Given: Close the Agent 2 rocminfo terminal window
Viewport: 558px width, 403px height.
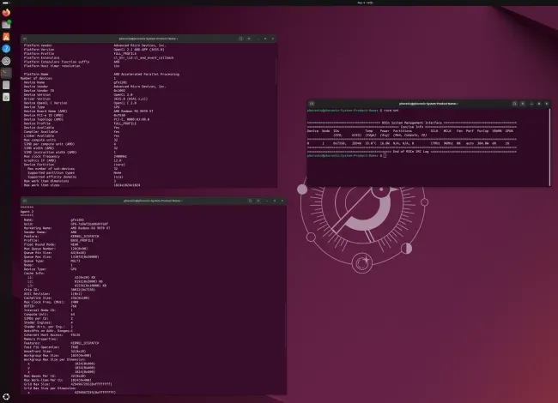Looking at the screenshot, I should tap(282, 201).
